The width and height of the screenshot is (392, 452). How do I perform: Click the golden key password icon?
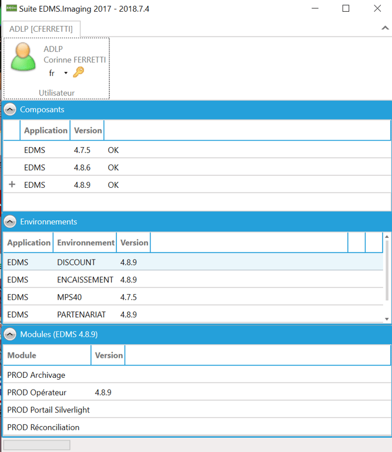point(78,72)
